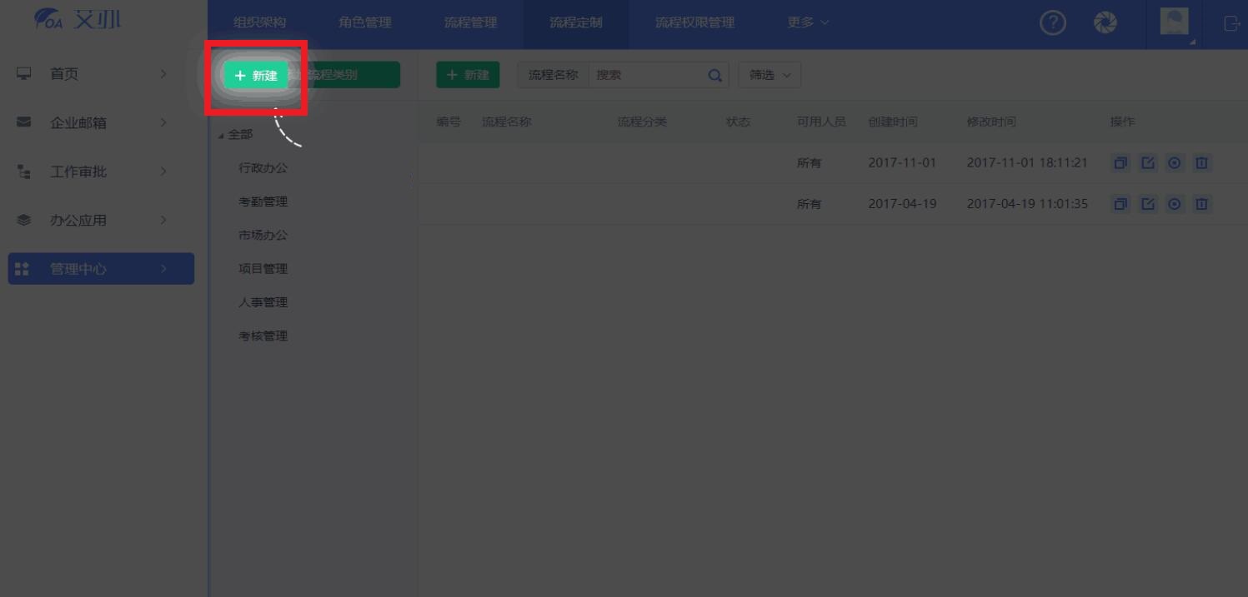The width and height of the screenshot is (1248, 597).
Task: Click the circle target icon in 2017-04-19 row
Action: [1175, 204]
